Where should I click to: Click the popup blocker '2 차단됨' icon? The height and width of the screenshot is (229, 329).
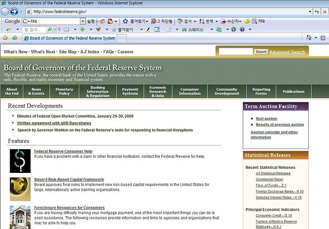pyautogui.click(x=154, y=21)
